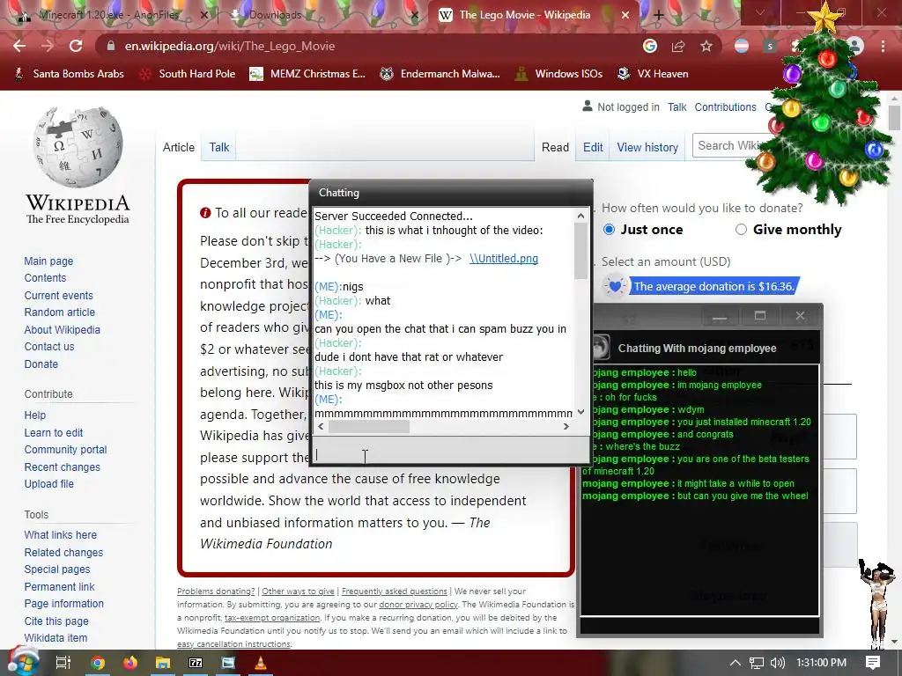
Task: View site info via the padlock icon
Action: click(x=111, y=46)
